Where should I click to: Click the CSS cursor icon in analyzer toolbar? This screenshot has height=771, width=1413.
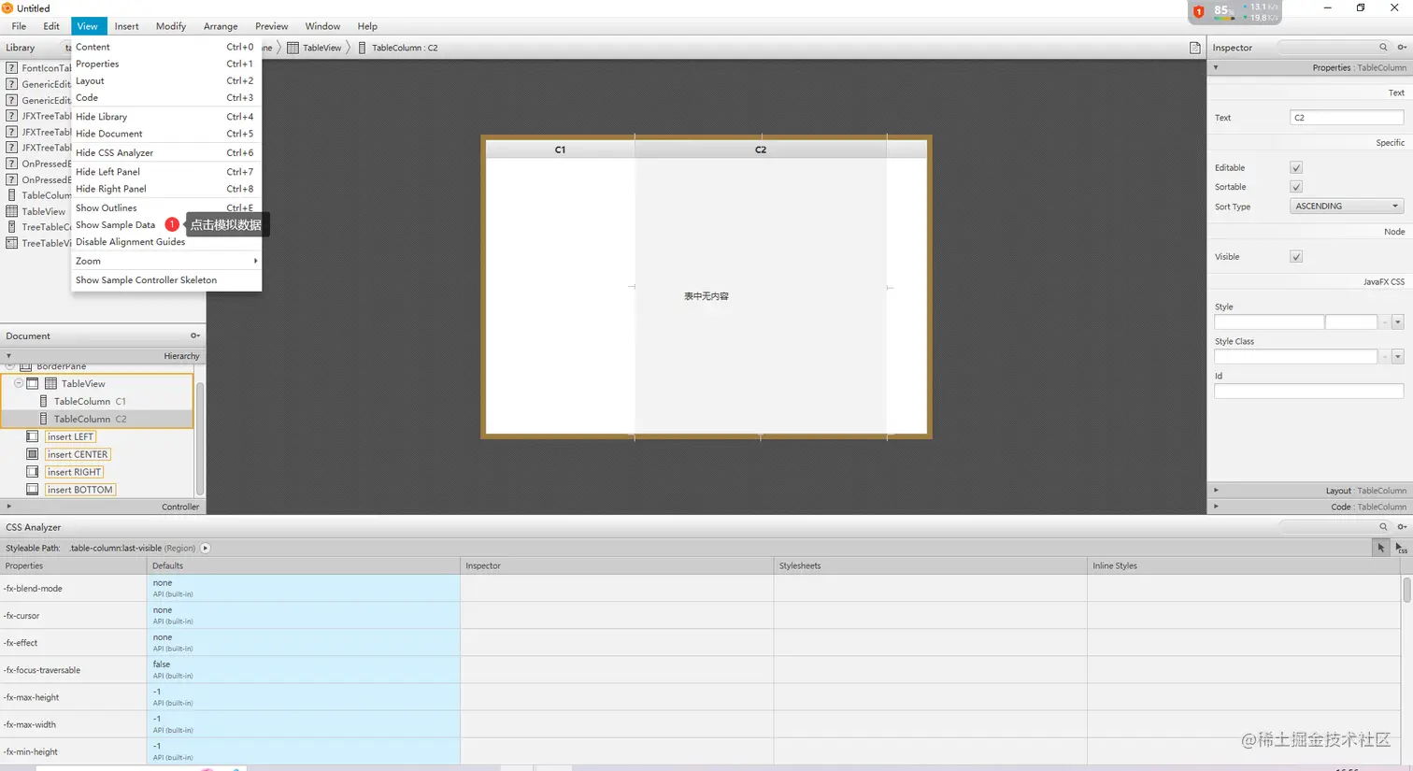click(1401, 548)
